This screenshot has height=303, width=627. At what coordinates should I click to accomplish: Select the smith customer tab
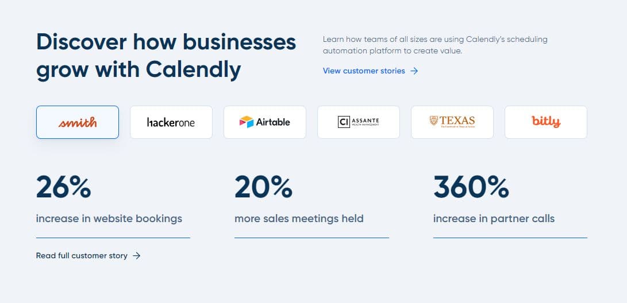(78, 122)
